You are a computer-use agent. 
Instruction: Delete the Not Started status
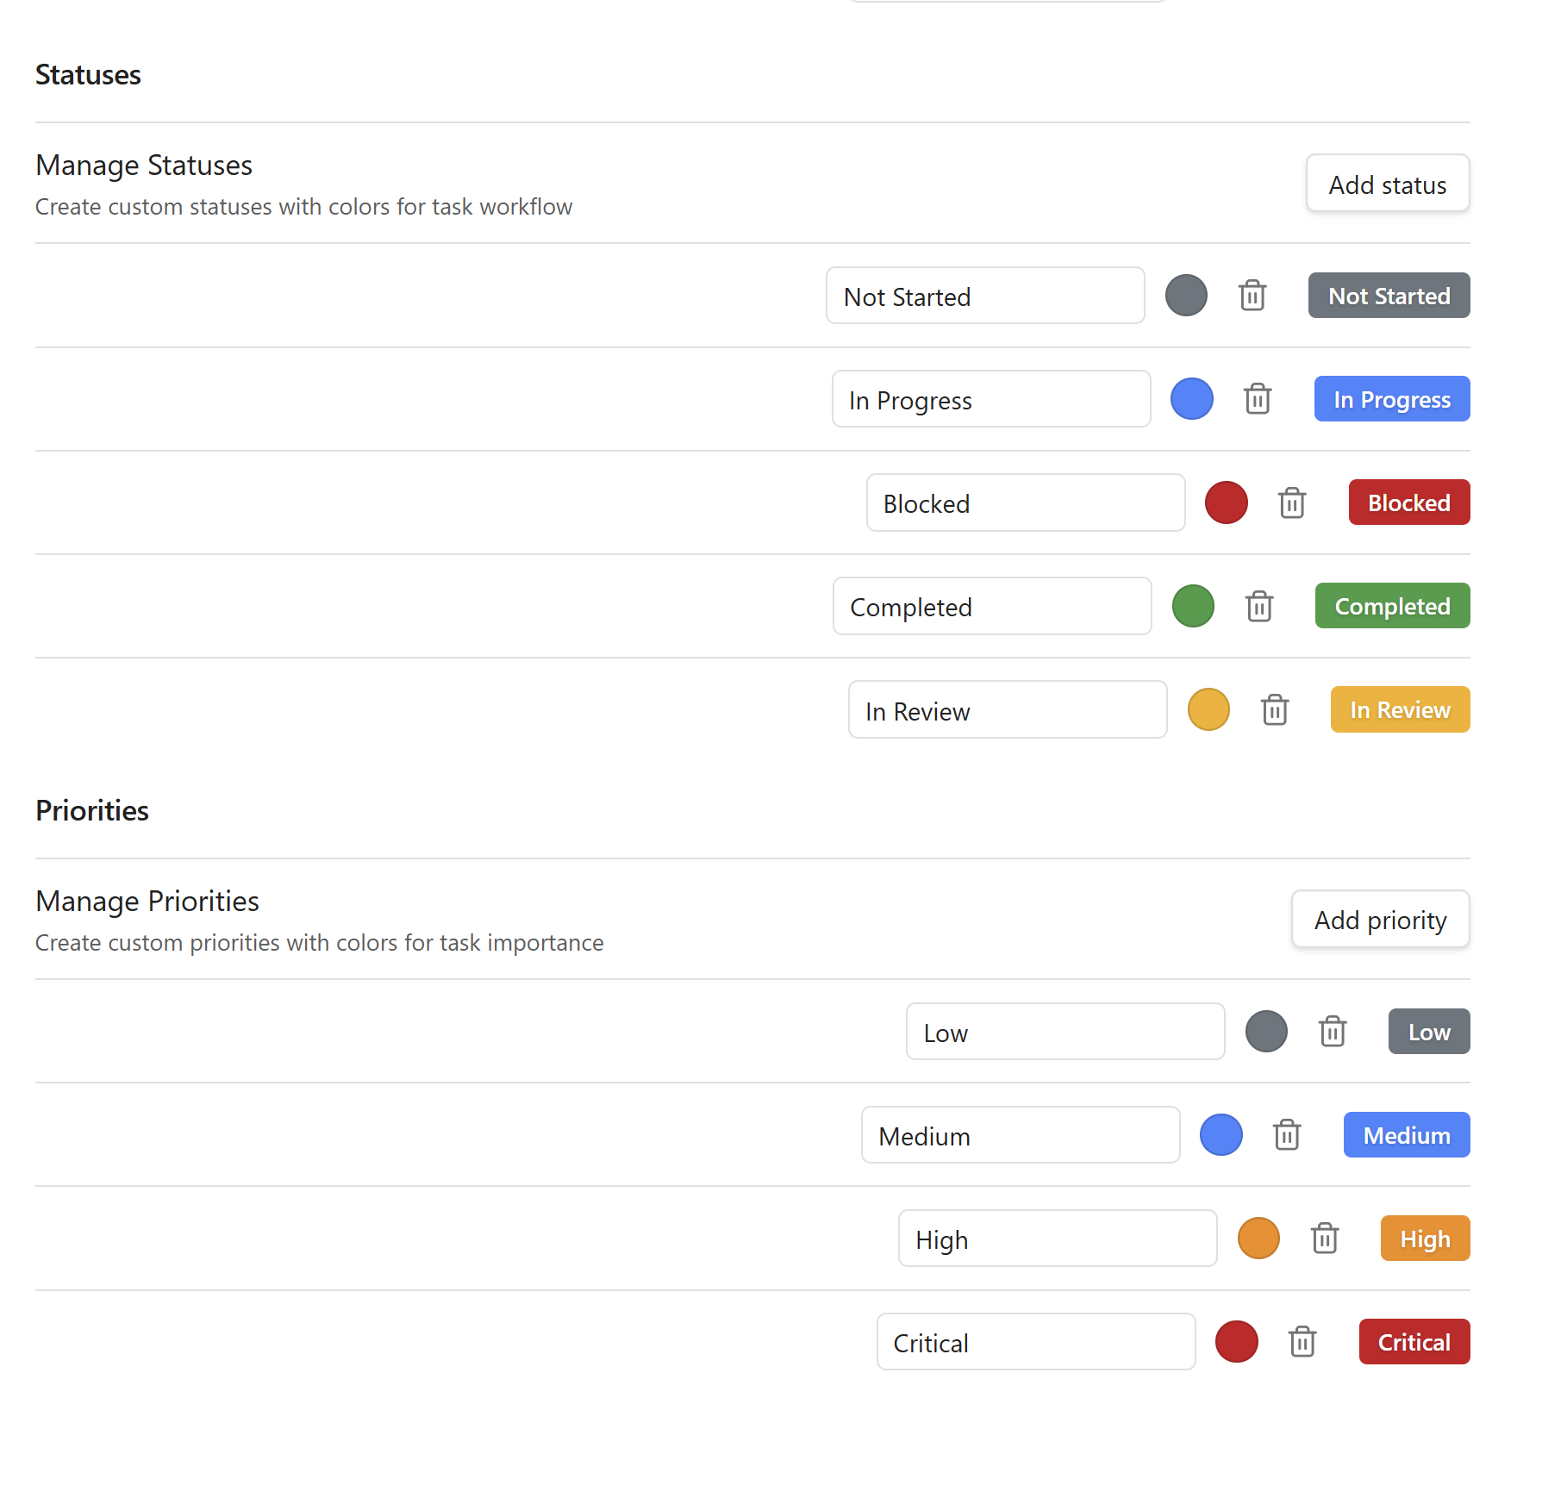[x=1252, y=296]
